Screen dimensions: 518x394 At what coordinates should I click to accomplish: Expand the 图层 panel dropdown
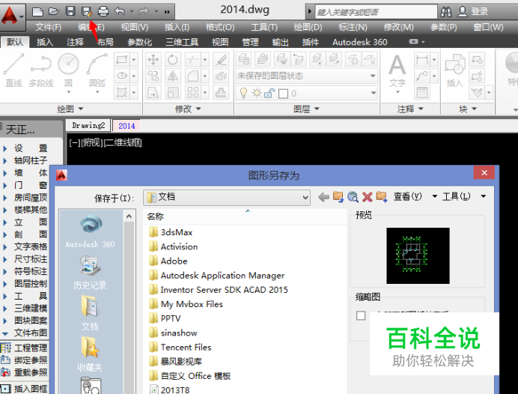[x=307, y=109]
